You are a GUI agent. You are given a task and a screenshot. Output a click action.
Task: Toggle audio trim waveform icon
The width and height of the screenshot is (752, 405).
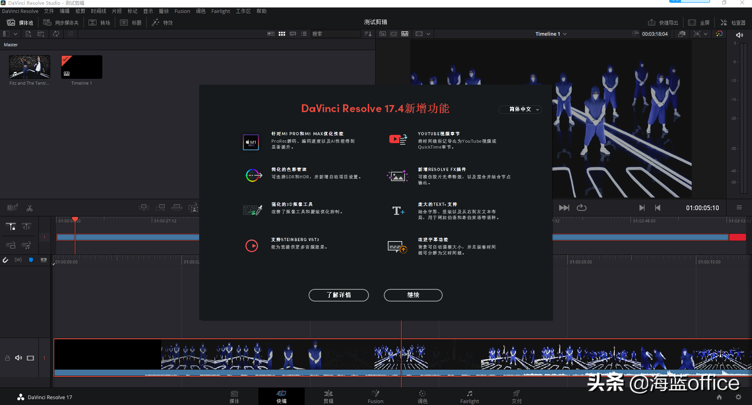point(18,260)
